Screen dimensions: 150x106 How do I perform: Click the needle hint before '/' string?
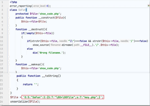click(125, 41)
